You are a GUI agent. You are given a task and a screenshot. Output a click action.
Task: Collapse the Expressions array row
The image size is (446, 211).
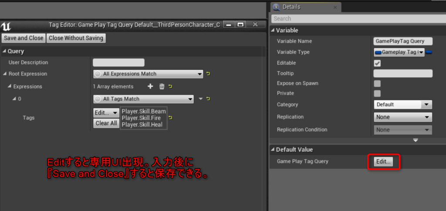click(10, 86)
